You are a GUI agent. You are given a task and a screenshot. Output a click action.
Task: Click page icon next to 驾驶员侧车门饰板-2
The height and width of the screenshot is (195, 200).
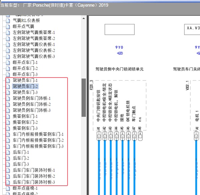8,104
